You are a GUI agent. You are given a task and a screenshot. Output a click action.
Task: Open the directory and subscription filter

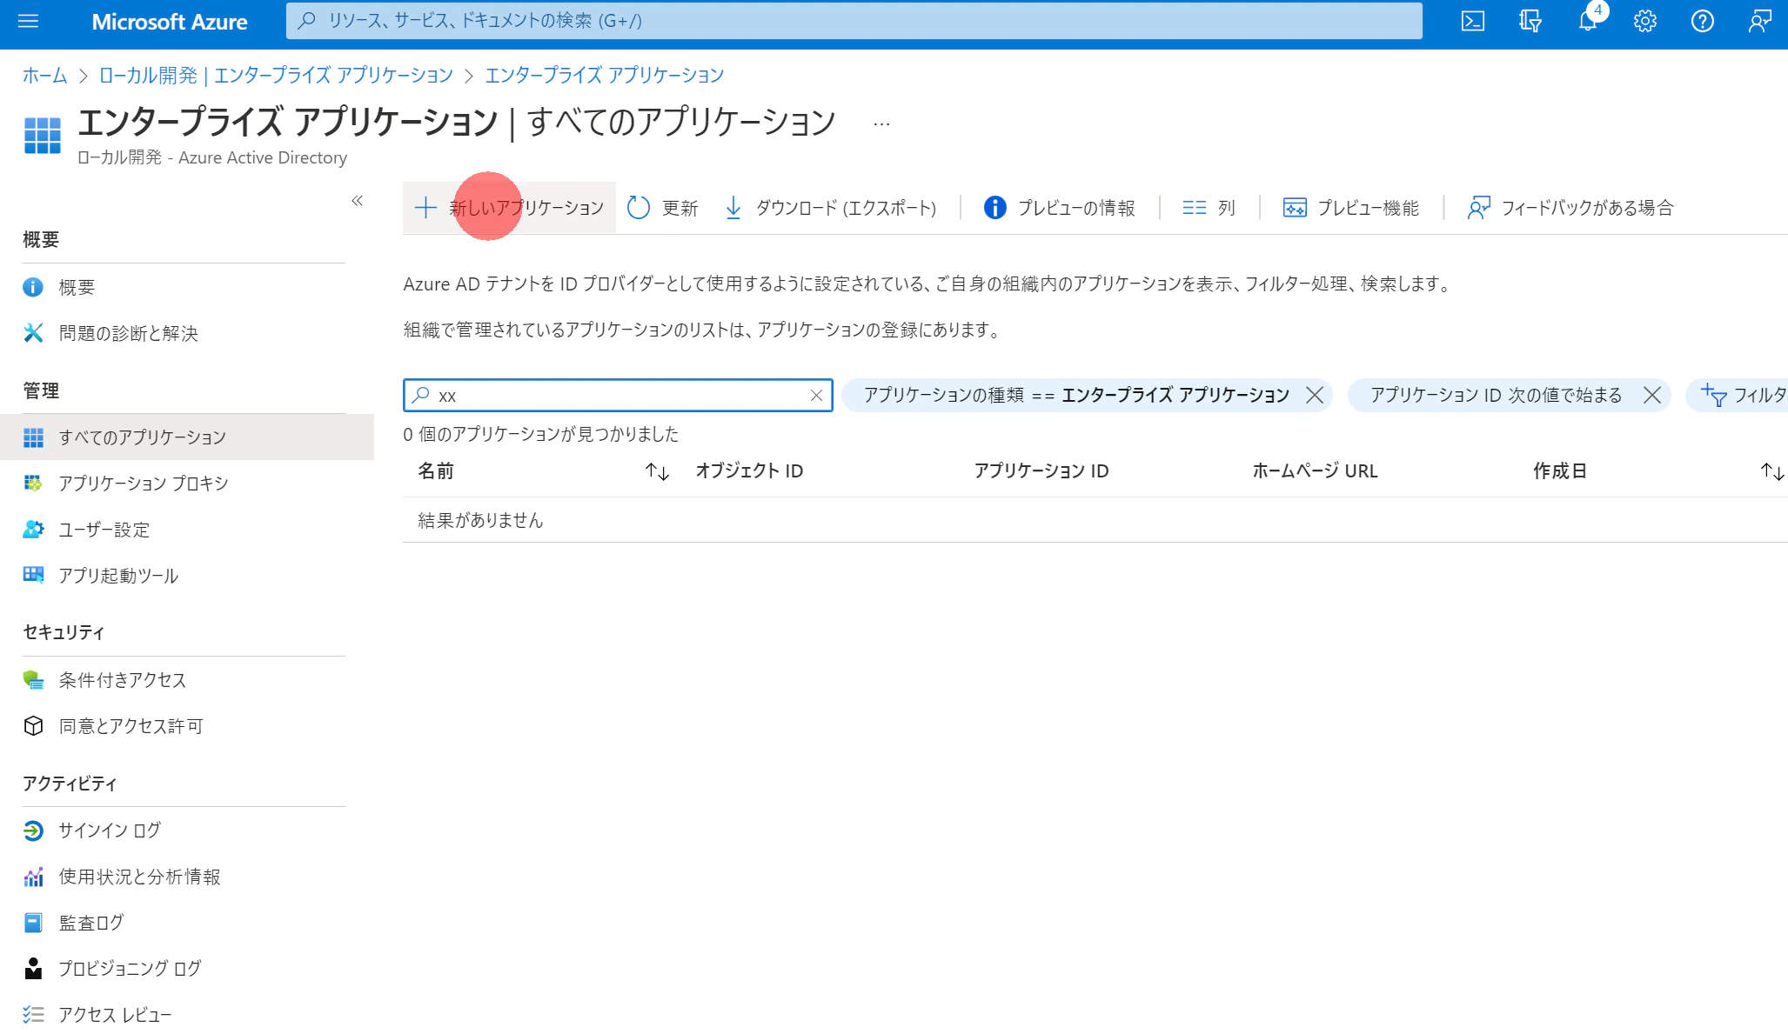[1529, 22]
